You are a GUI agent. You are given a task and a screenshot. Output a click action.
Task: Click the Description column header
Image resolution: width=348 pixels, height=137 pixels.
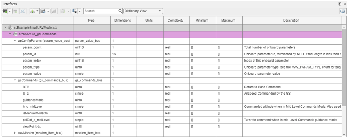[292, 21]
